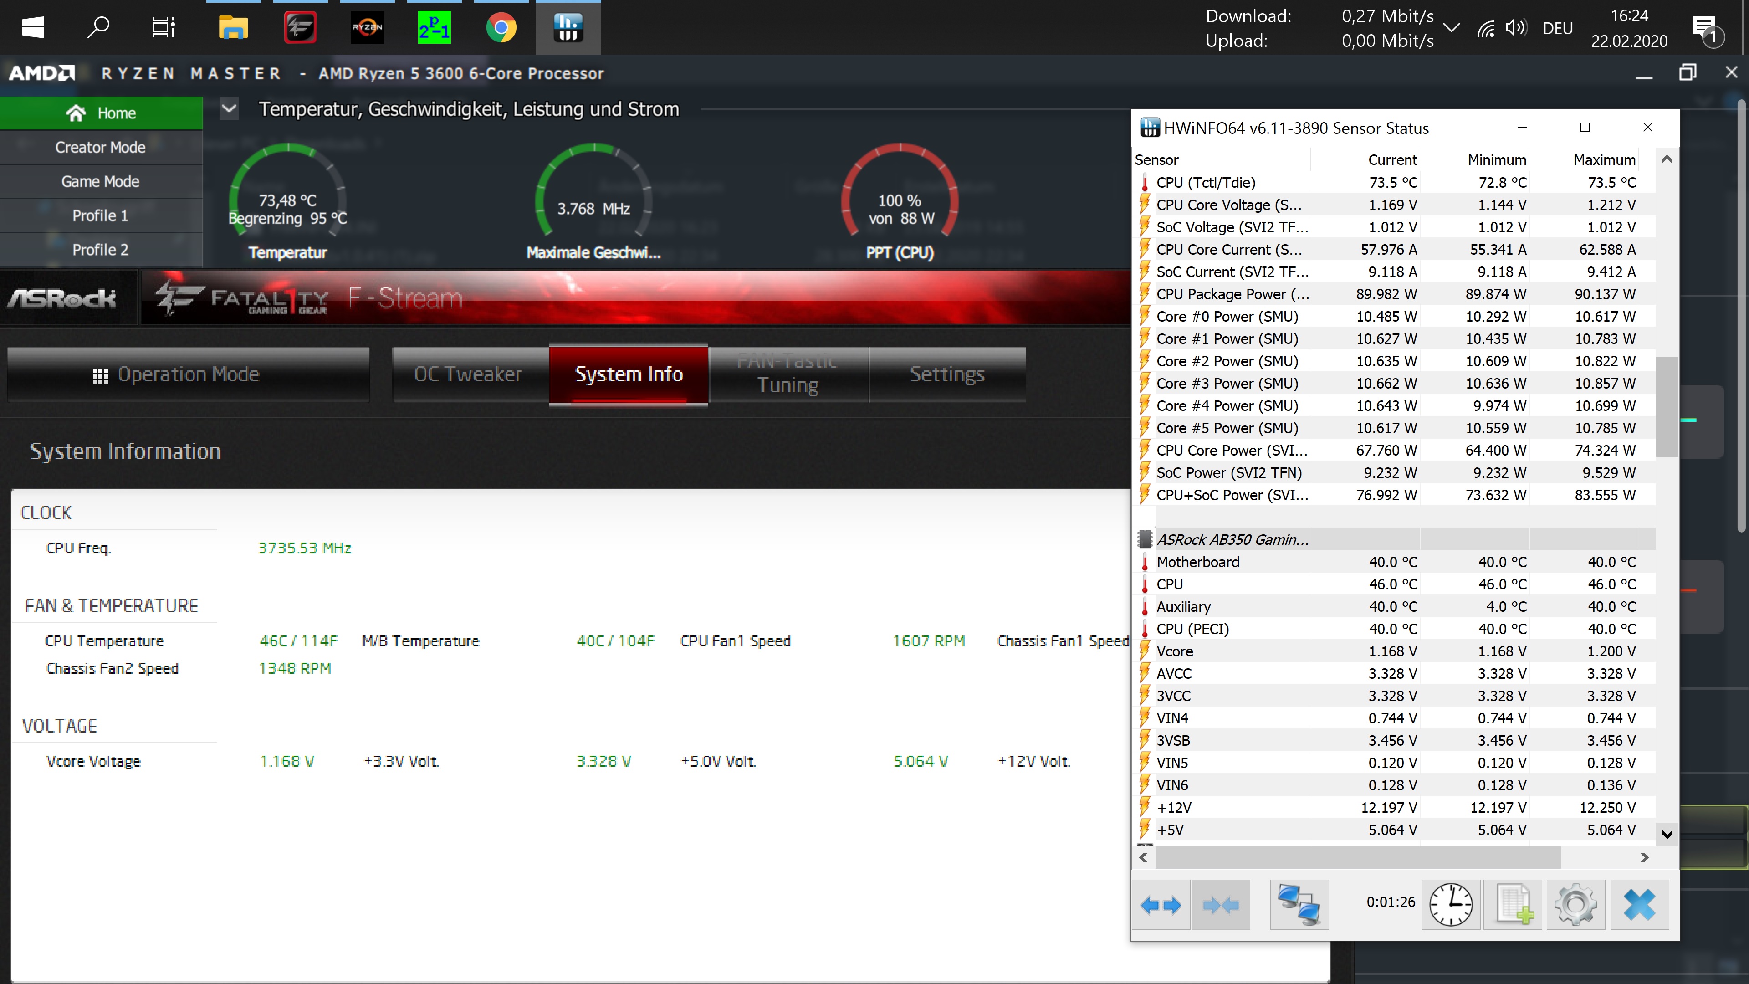Collapse the Temperatur, Geschwindigkeit section chevron
Viewport: 1749px width, 984px height.
[x=230, y=109]
